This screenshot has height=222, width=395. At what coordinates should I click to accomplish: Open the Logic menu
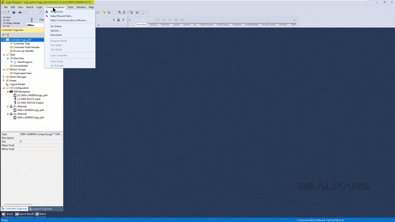pos(39,7)
